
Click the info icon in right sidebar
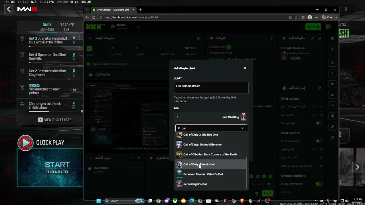332,38
